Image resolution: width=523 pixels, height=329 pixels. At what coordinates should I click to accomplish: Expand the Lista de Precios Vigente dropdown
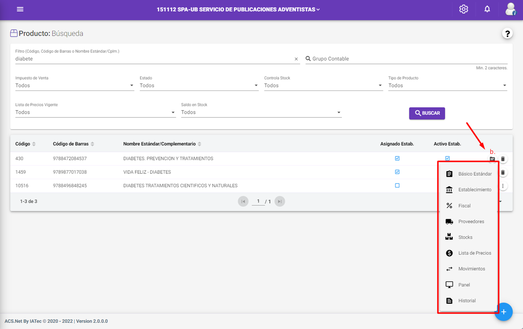tap(95, 112)
